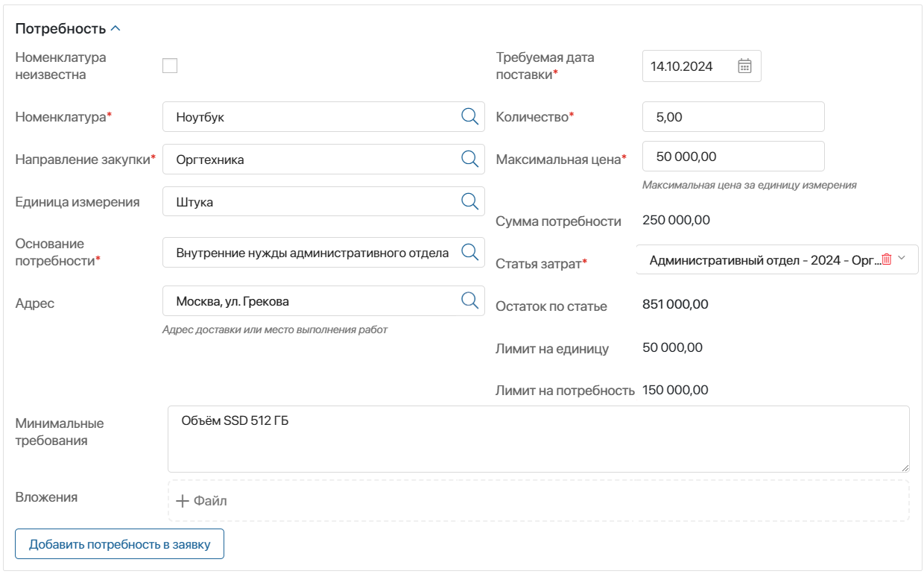Click inside the Количество input field
The image size is (924, 574).
point(734,116)
